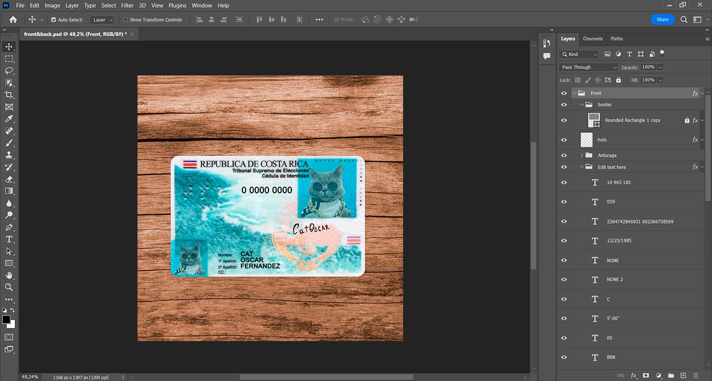Hide the border group

click(564, 104)
